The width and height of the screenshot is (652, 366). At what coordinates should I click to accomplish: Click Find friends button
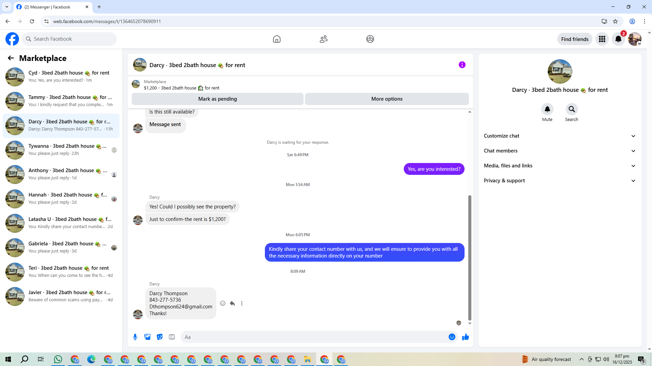pos(575,39)
